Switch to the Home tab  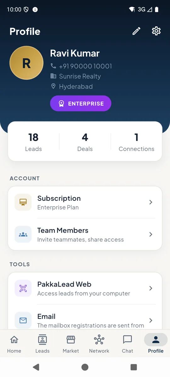pyautogui.click(x=14, y=344)
